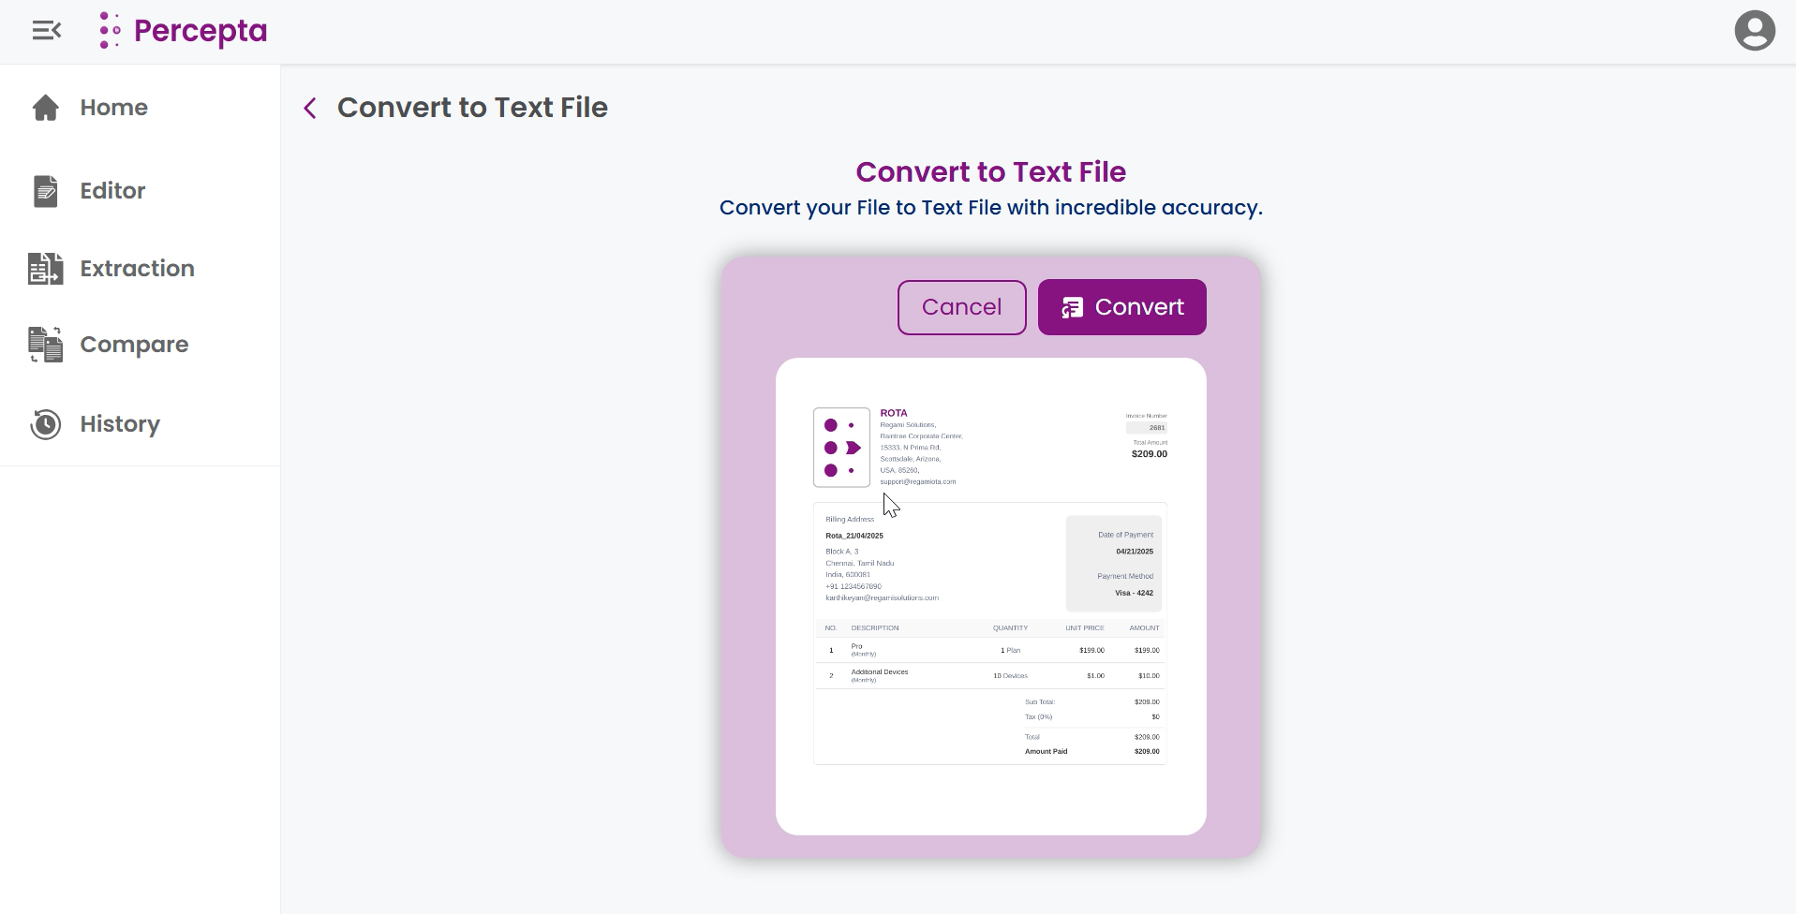1796x914 pixels.
Task: Click the Percepta logo icon
Action: click(x=109, y=30)
